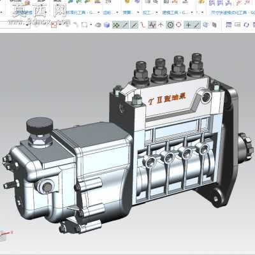The height and width of the screenshot is (255, 255).
Task: Toggle the Existing Point plus-sign snap icon
Action: point(188,25)
